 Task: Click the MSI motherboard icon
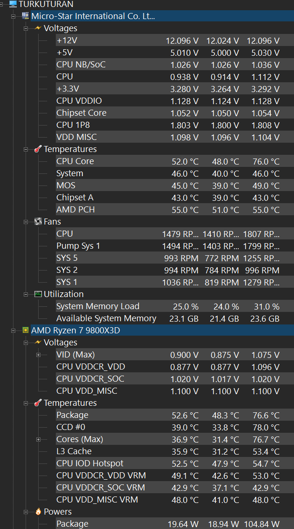tap(25, 16)
